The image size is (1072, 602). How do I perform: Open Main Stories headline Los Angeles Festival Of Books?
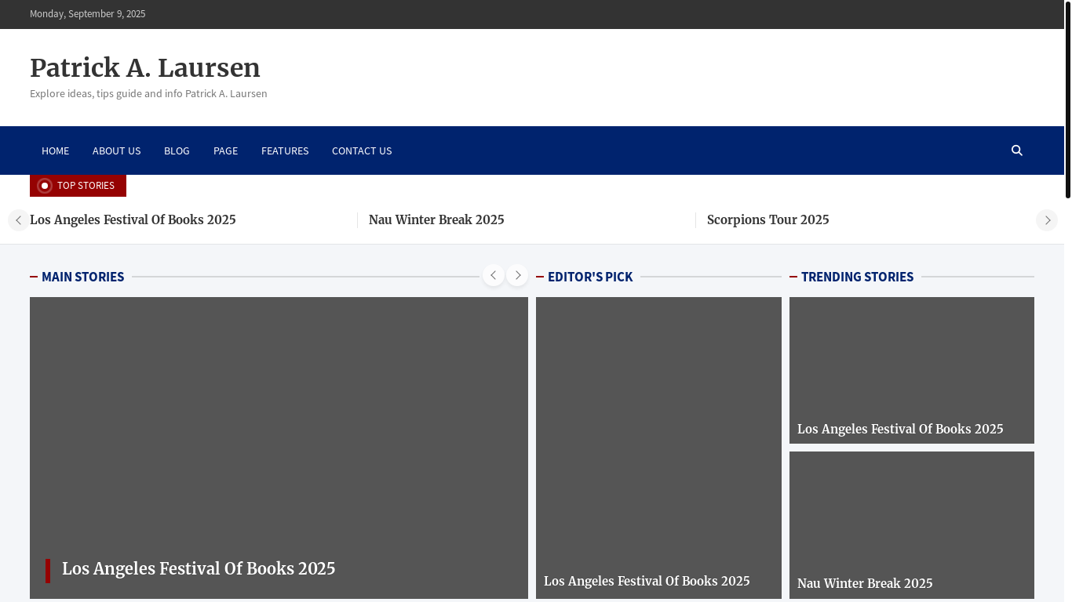[199, 569]
